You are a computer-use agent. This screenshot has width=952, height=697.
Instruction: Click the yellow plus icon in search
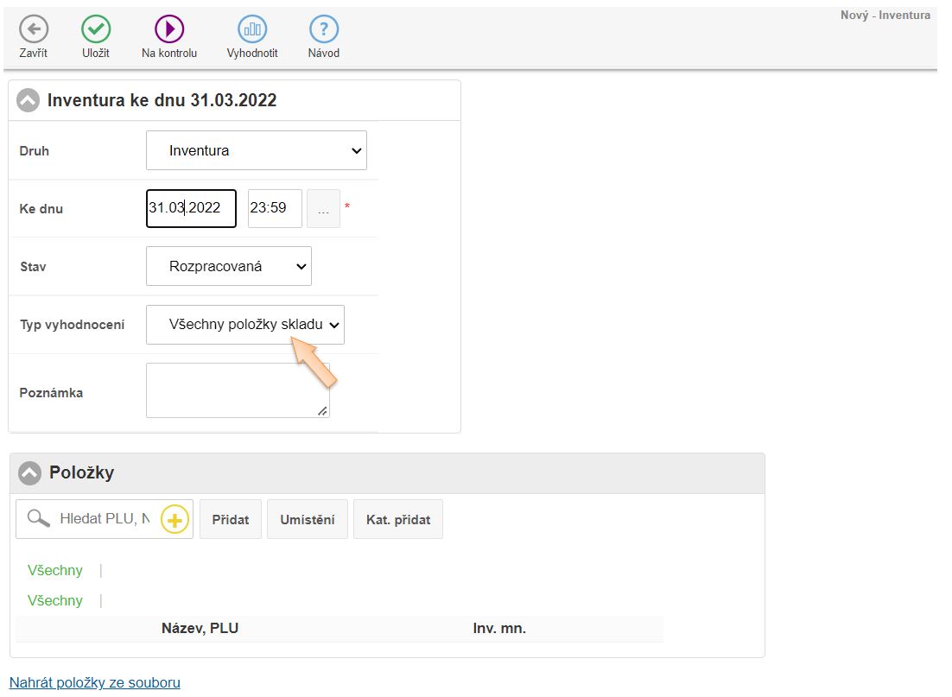pyautogui.click(x=175, y=520)
